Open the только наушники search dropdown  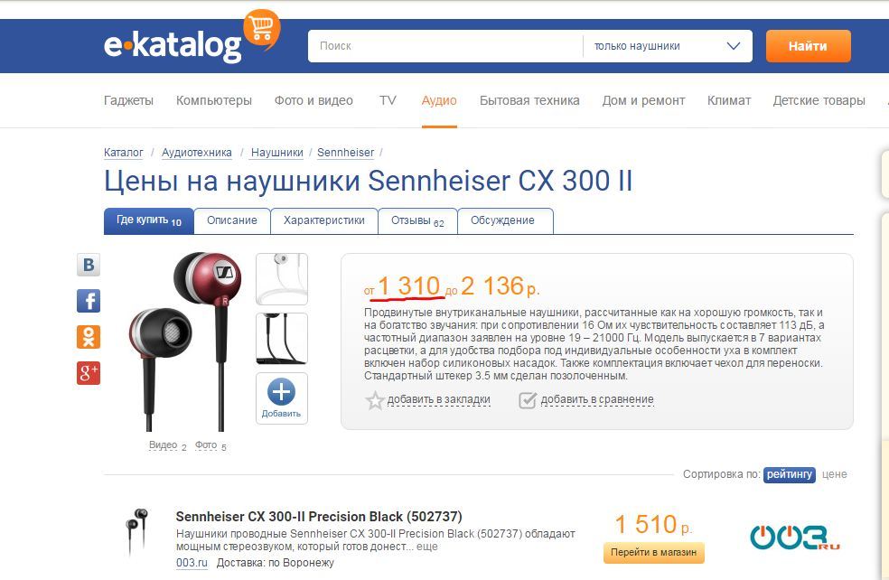pyautogui.click(x=668, y=46)
